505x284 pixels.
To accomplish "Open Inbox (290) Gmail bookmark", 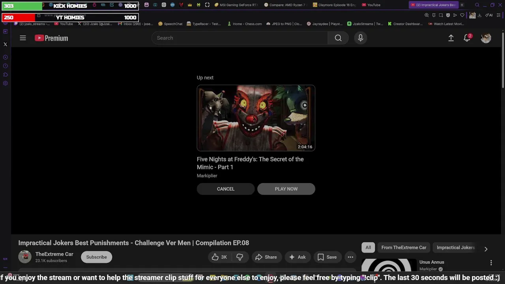I will 135,24.
